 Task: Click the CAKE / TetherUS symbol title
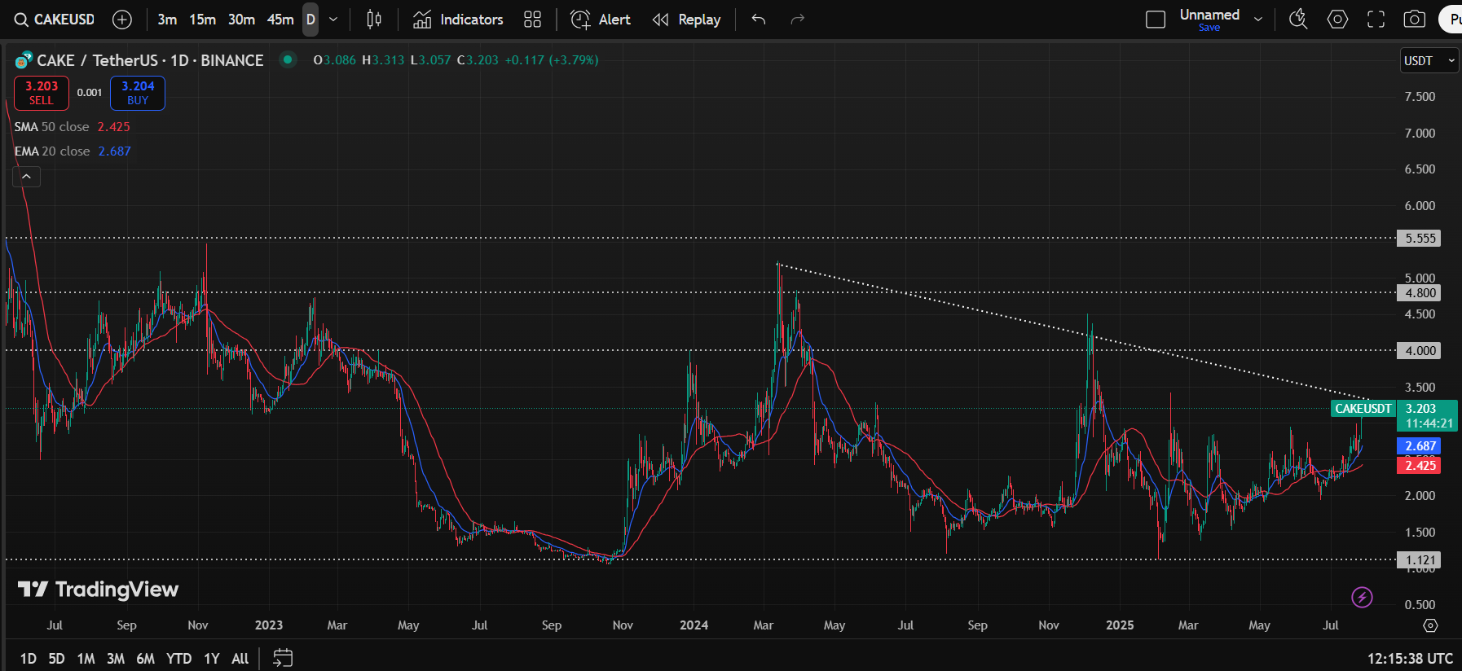click(x=150, y=60)
